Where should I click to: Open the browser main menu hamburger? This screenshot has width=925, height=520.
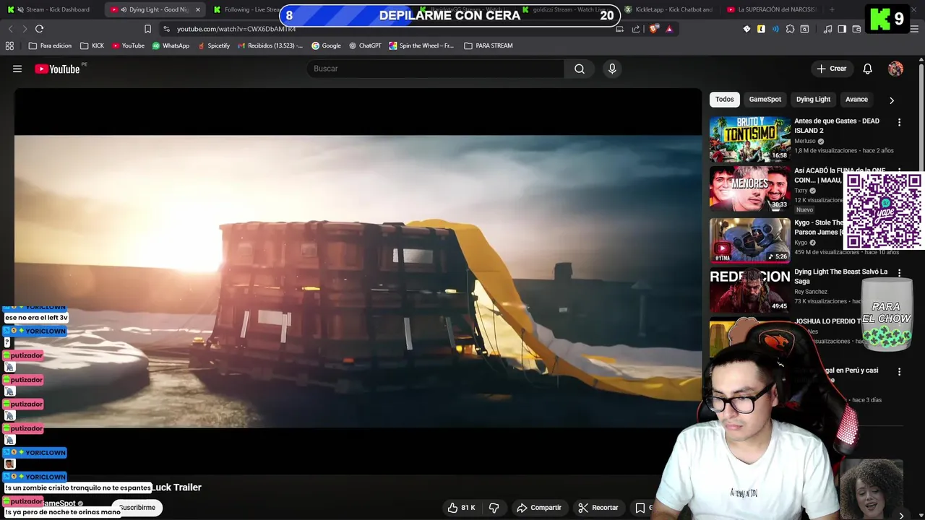pyautogui.click(x=914, y=29)
